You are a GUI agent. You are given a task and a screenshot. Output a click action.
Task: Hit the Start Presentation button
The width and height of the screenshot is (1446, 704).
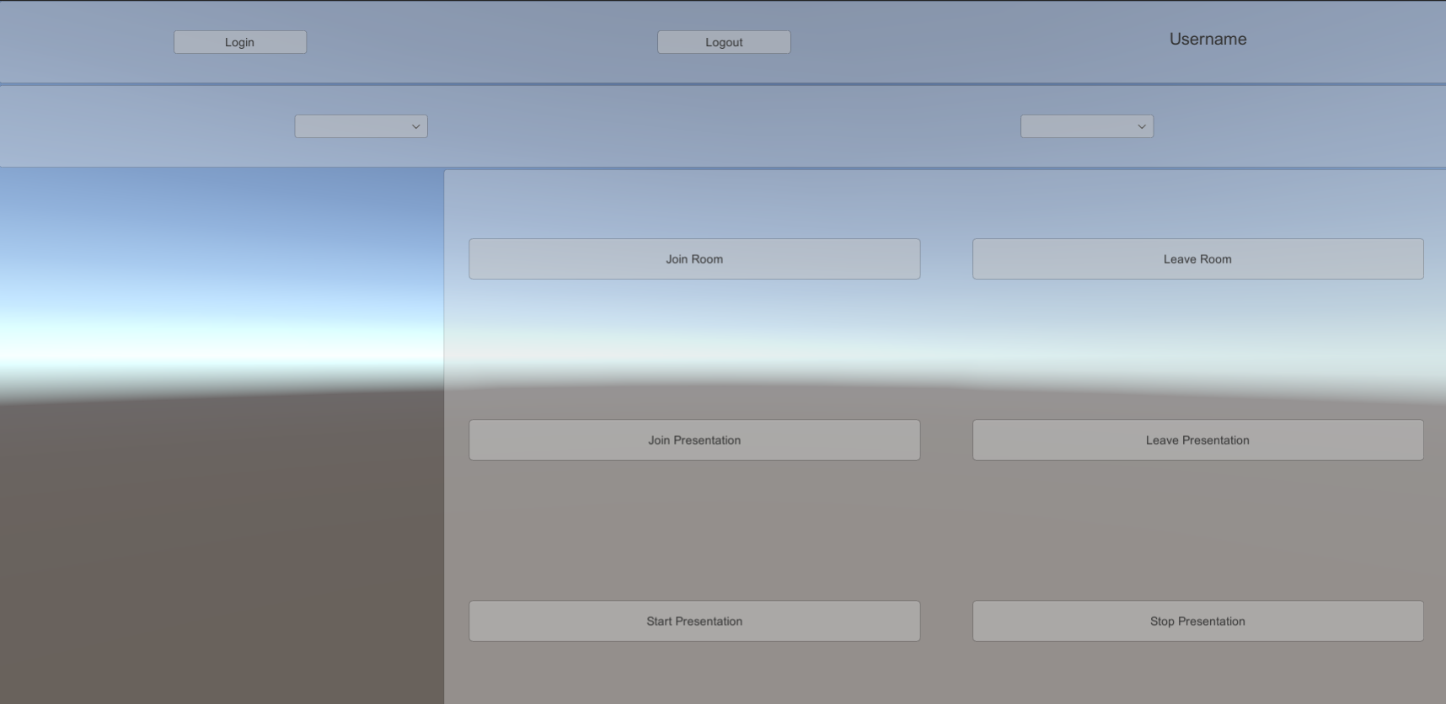(694, 621)
